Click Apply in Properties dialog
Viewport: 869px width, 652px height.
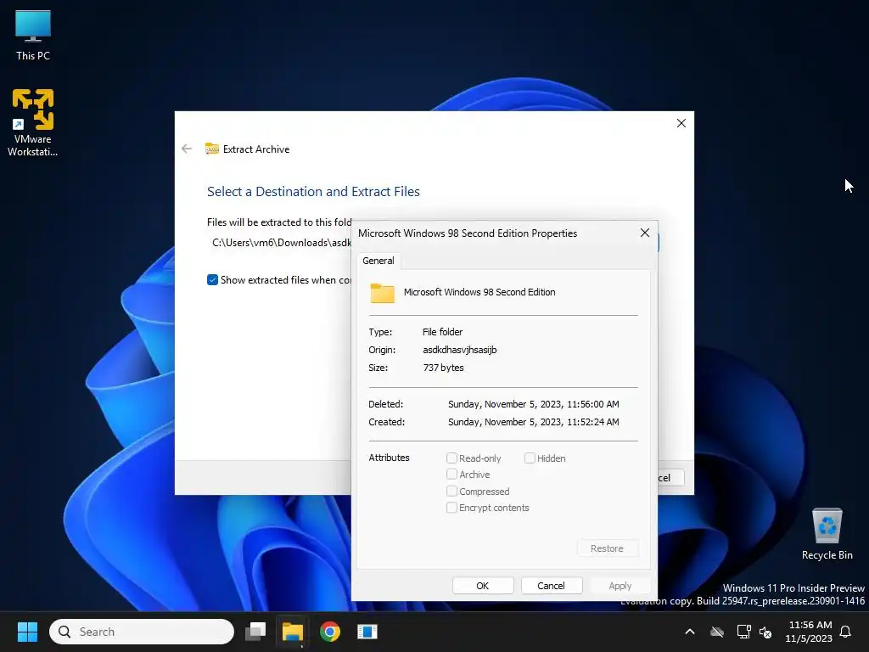pyautogui.click(x=620, y=586)
